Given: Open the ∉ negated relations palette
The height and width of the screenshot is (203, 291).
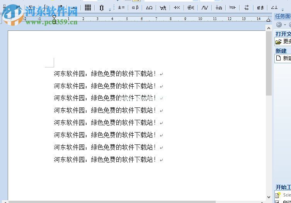Looking at the screenshot, I should 191,8.
